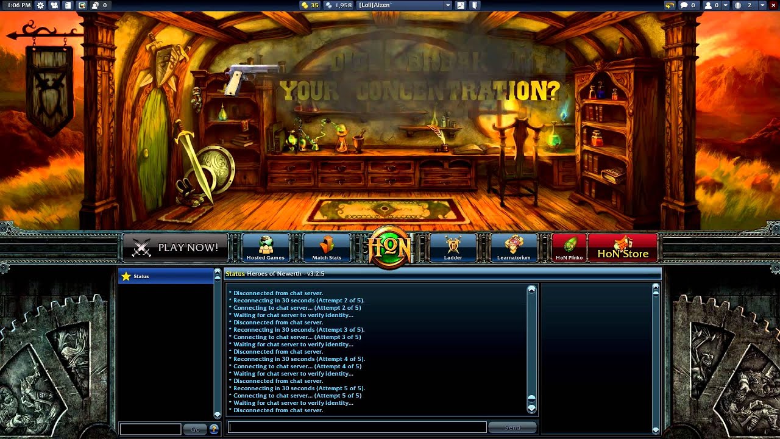Screen dimensions: 780x439
Task: Click top arrow of channel list scrollbar
Action: 218,271
